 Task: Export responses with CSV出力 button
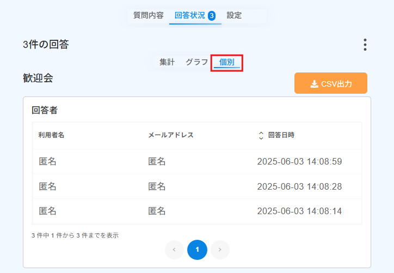(331, 83)
